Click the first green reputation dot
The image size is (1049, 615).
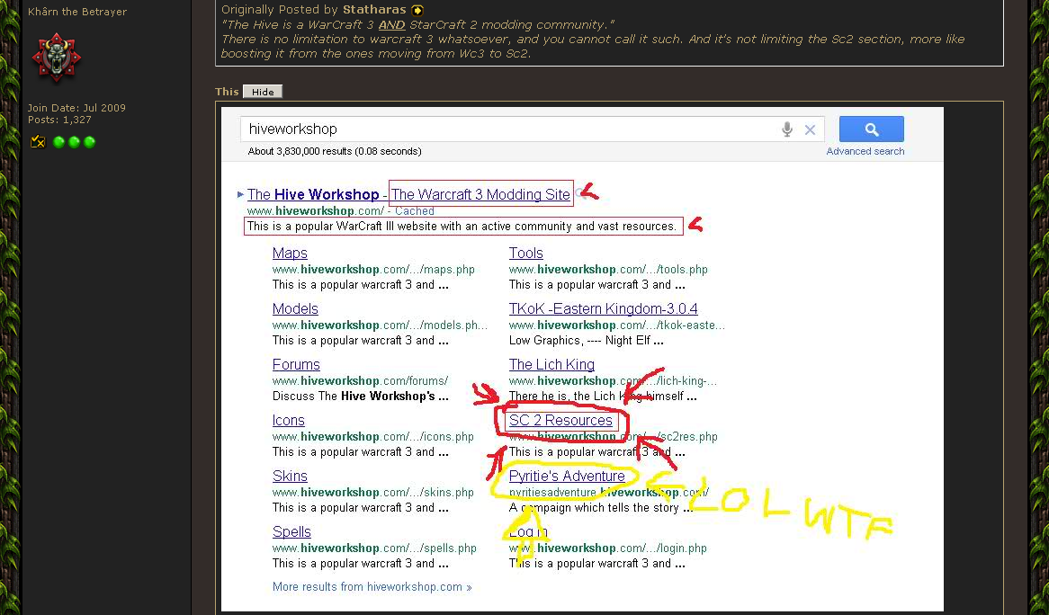pyautogui.click(x=58, y=142)
